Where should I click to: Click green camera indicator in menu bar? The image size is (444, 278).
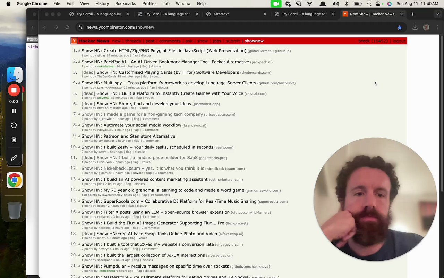click(276, 3)
